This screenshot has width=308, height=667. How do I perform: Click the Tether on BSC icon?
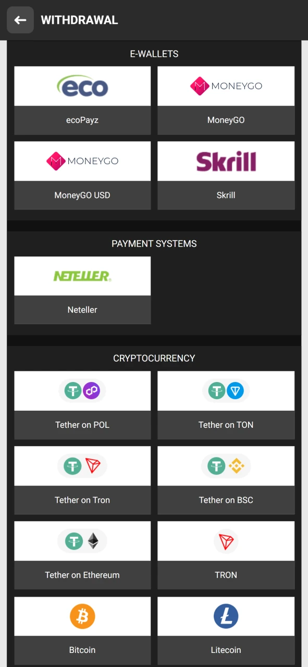pos(226,466)
